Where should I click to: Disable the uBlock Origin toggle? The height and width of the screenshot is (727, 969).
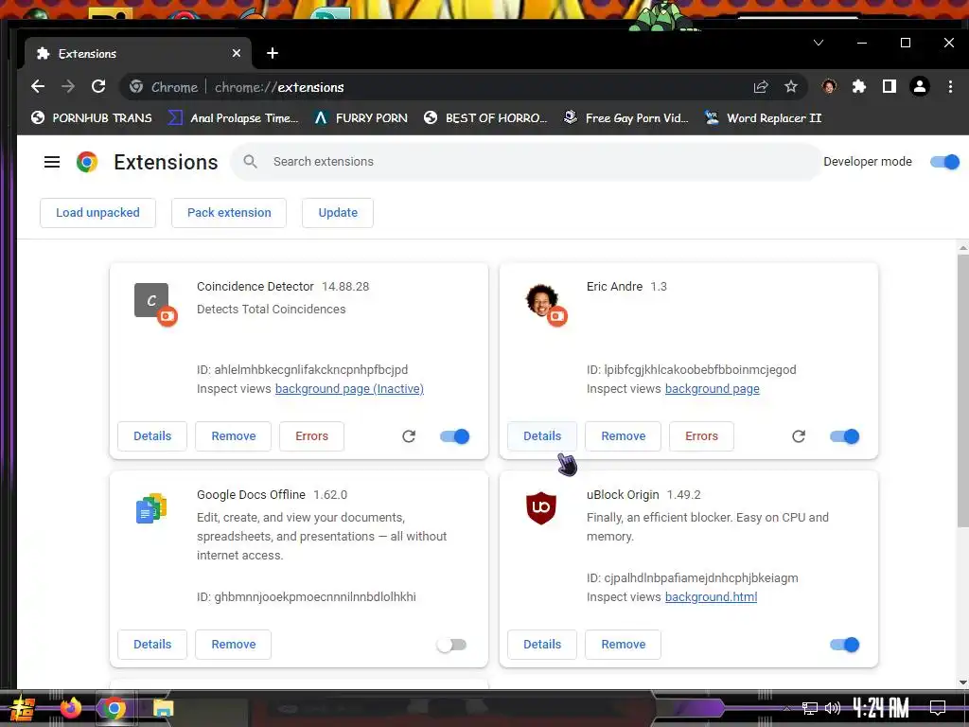845,645
